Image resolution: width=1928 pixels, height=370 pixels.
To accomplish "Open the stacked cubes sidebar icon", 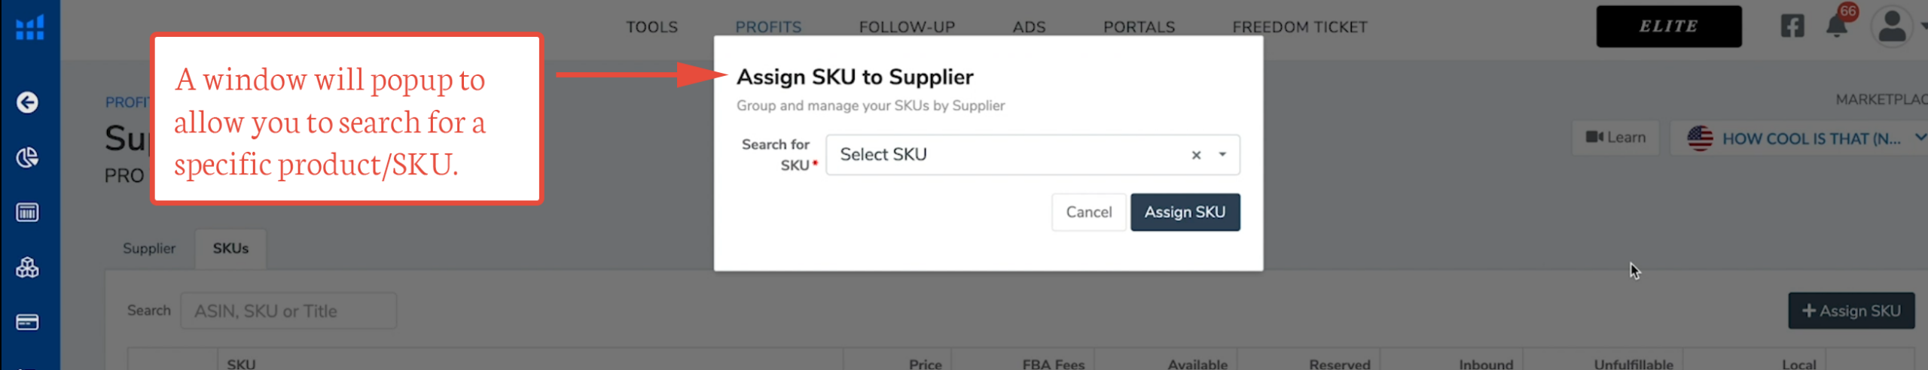I will click(28, 268).
